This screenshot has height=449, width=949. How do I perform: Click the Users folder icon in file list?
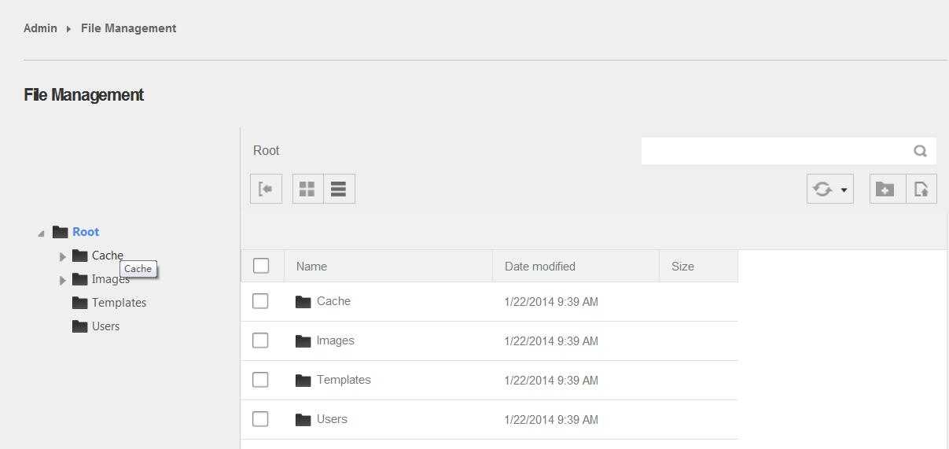tap(303, 420)
